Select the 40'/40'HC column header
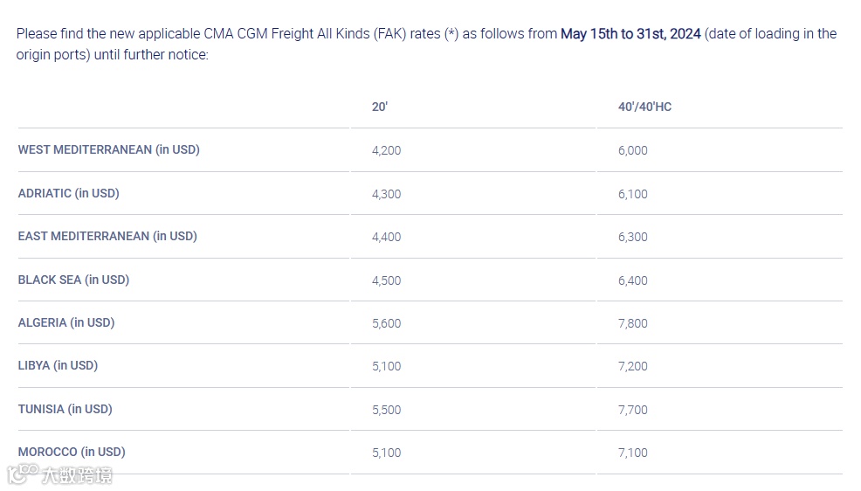 coord(644,107)
